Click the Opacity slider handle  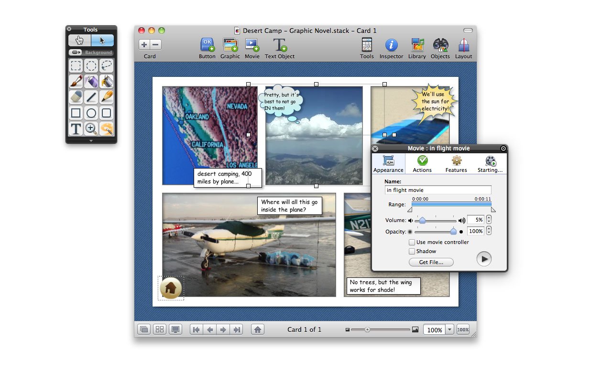pyautogui.click(x=453, y=232)
